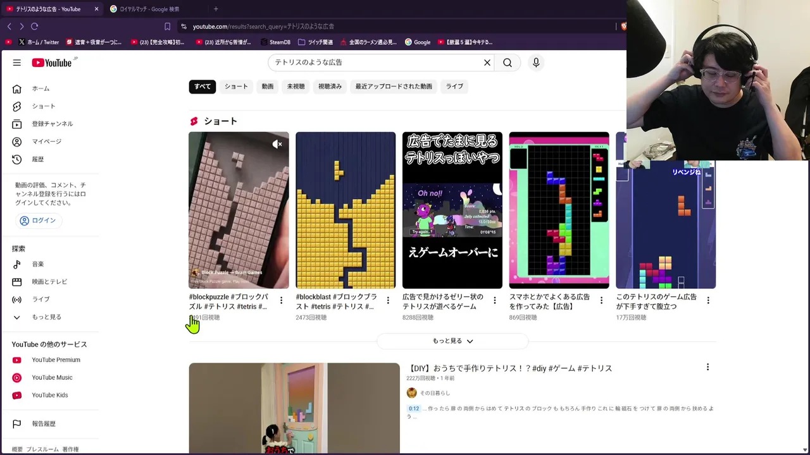Go forward in browser history
810x455 pixels.
click(22, 27)
